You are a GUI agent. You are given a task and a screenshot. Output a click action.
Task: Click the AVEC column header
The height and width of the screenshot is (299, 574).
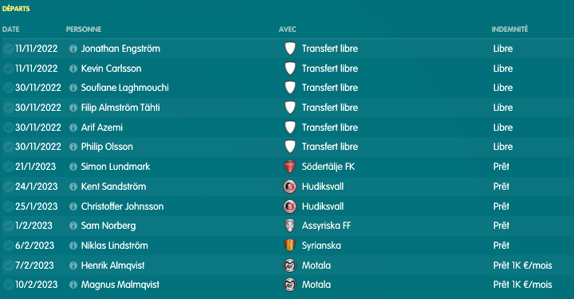[x=288, y=30]
